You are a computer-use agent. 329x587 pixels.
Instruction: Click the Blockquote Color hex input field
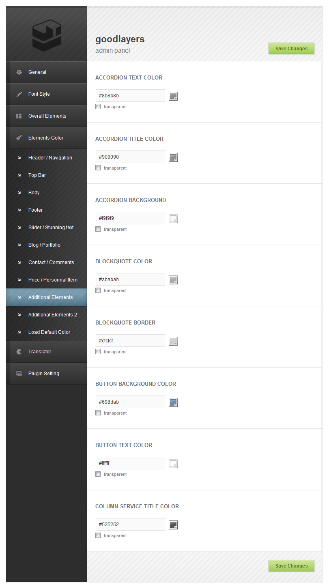(130, 280)
